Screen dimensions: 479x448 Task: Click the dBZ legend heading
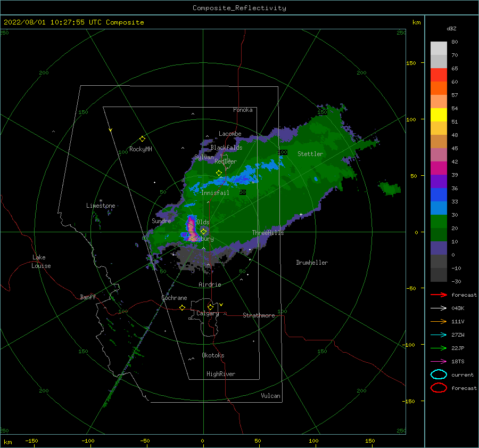(x=451, y=28)
